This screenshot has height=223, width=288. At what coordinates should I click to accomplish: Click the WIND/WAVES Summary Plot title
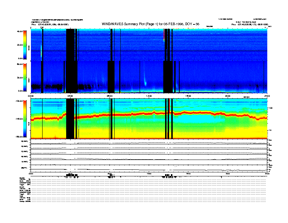point(151,24)
